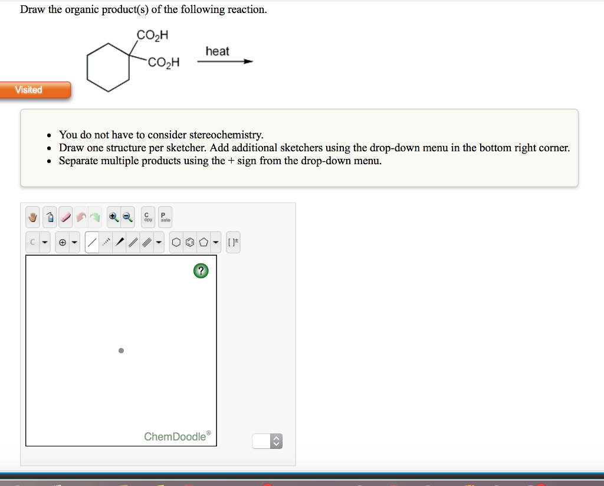The width and height of the screenshot is (604, 486).
Task: Select the hand pan tool
Action: pos(32,217)
